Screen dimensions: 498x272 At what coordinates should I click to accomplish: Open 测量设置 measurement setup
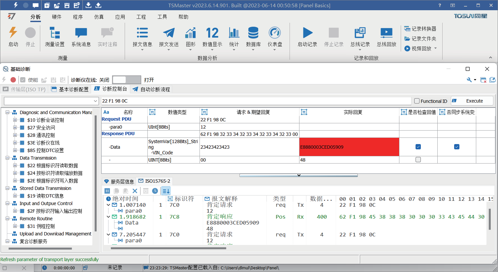pyautogui.click(x=55, y=33)
